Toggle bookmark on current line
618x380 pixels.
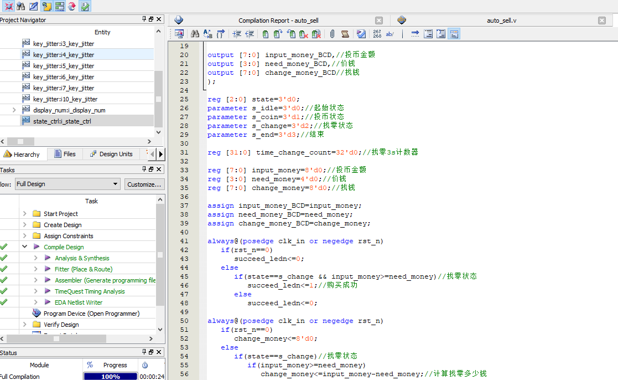(265, 34)
